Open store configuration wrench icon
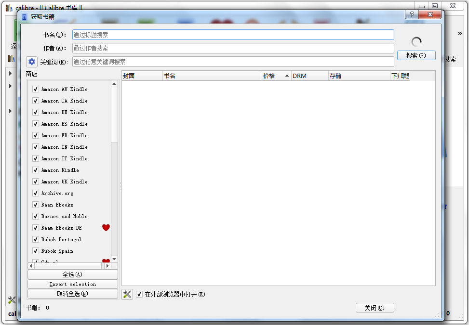This screenshot has width=469, height=325. [x=127, y=294]
